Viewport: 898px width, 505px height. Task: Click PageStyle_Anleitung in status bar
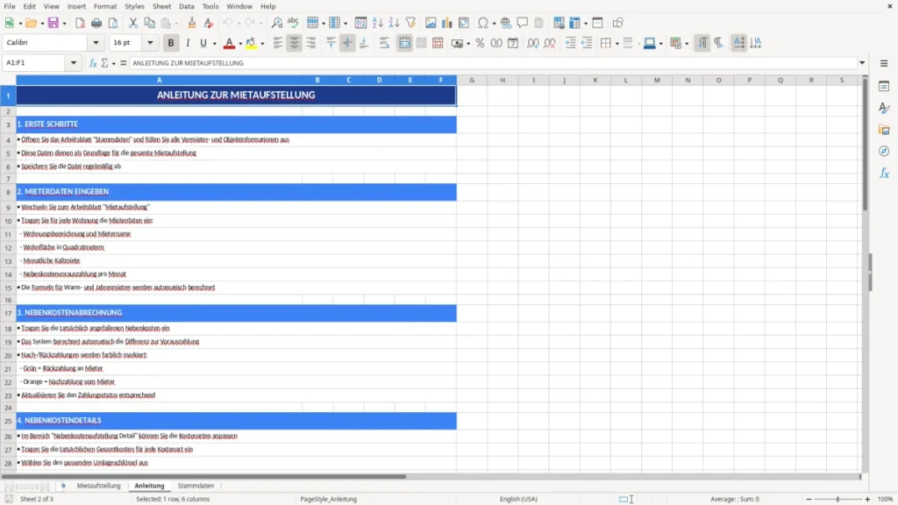click(x=328, y=499)
